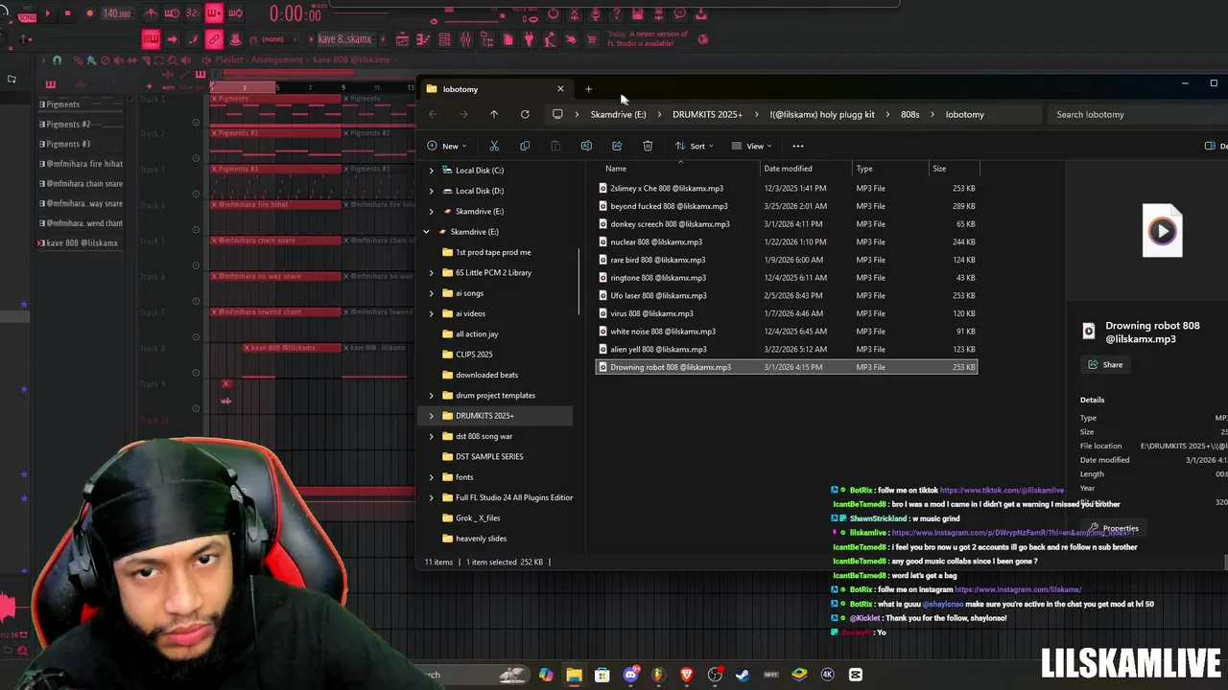Open the 6S Little PCM 2 Library folder

(x=493, y=272)
